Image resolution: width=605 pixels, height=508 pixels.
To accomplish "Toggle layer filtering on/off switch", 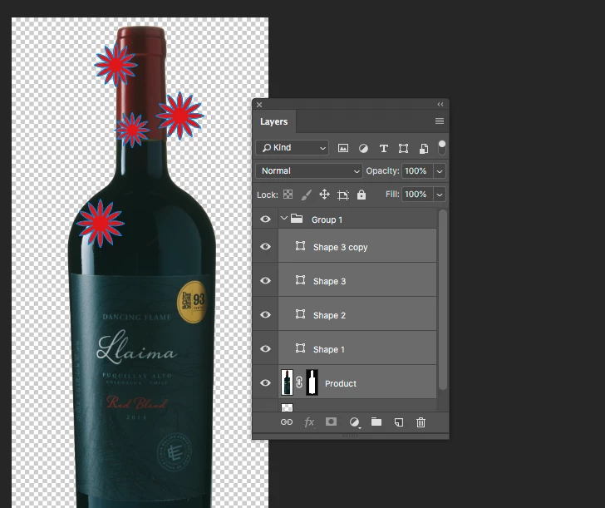I will (442, 147).
